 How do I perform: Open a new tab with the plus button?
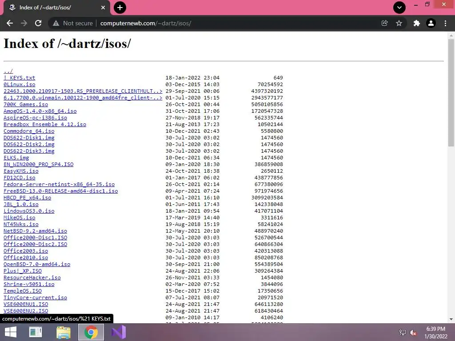click(x=120, y=8)
